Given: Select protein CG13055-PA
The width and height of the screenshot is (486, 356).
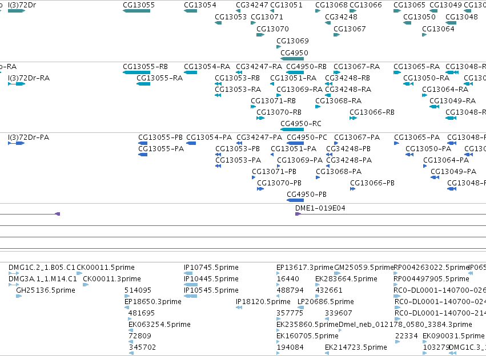Looking at the screenshot, I should 161,149.
